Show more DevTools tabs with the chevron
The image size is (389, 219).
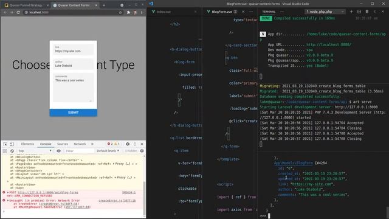[92, 144]
